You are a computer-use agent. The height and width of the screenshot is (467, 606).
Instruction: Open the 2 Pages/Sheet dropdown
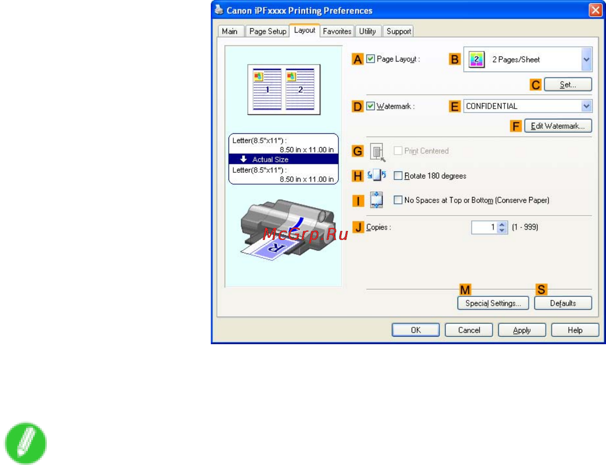586,59
